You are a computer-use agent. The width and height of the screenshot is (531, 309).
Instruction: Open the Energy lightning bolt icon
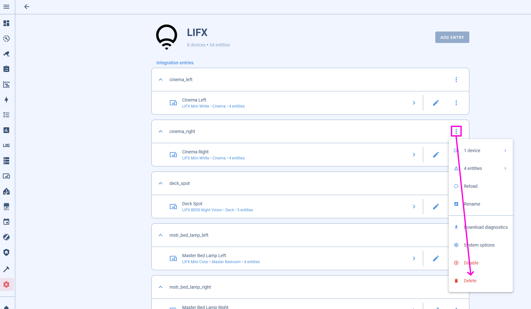click(6, 100)
